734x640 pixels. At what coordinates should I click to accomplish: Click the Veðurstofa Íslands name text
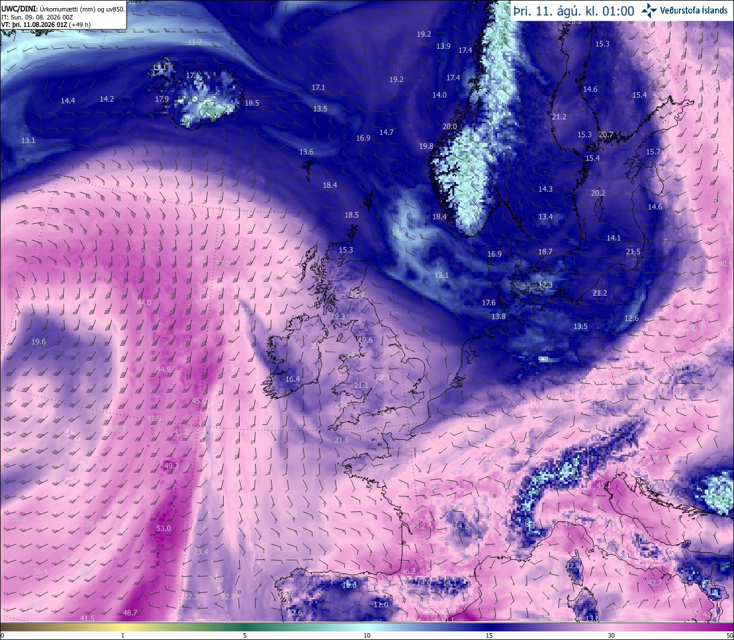694,10
